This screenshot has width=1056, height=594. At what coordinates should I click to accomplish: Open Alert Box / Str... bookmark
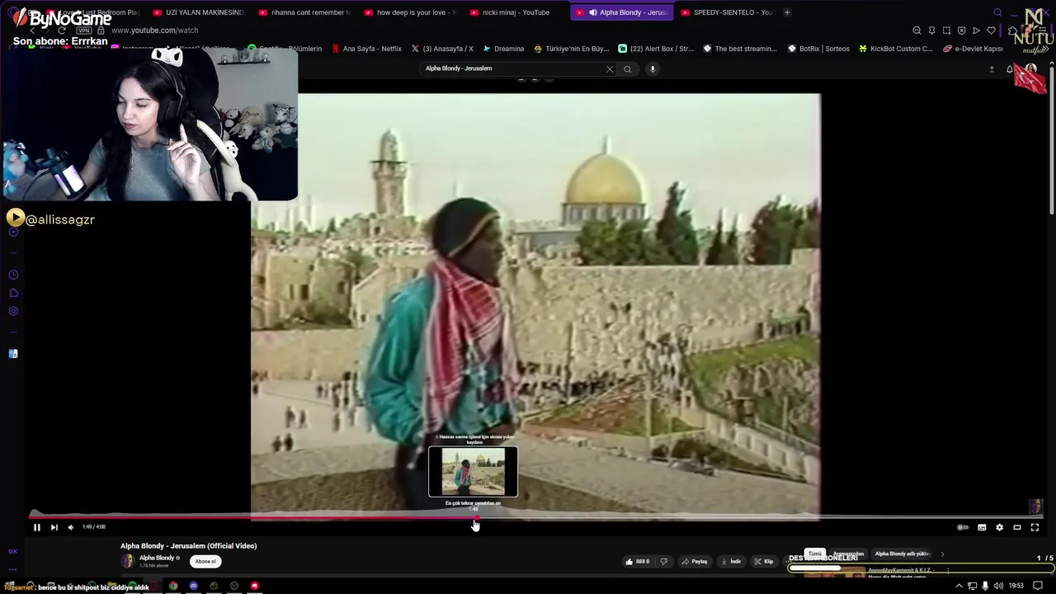coord(656,49)
